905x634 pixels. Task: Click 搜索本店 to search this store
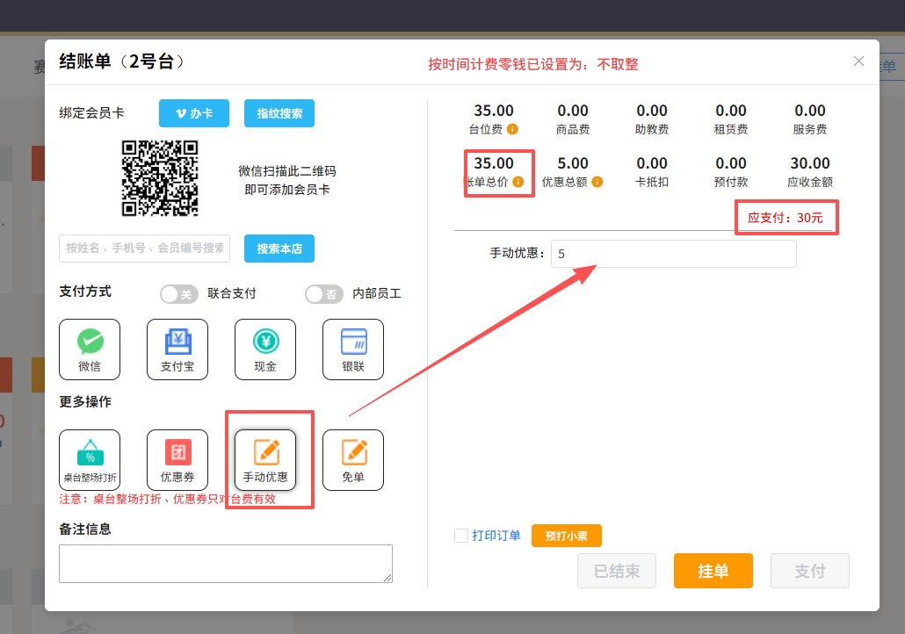[279, 249]
